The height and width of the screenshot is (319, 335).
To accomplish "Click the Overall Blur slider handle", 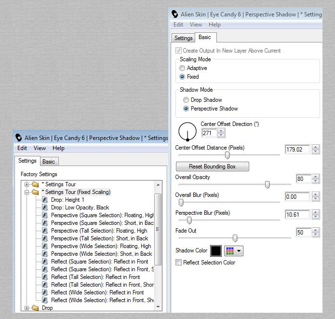I will click(181, 202).
